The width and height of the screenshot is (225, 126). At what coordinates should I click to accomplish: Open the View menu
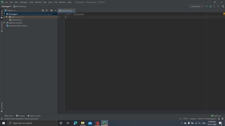point(16,2)
